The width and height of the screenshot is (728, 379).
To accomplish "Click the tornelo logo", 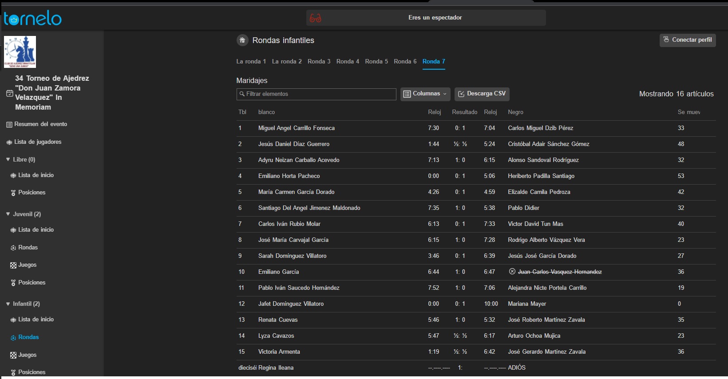I will [33, 19].
